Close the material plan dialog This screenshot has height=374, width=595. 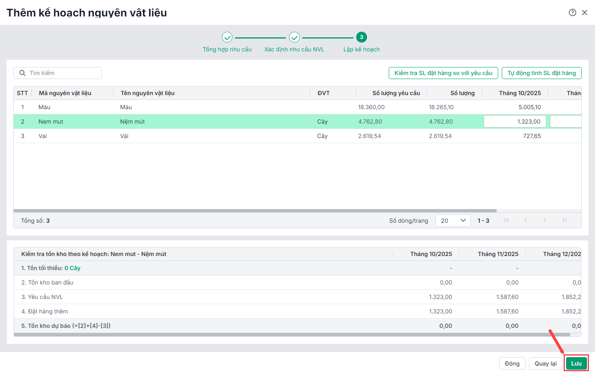click(x=585, y=12)
